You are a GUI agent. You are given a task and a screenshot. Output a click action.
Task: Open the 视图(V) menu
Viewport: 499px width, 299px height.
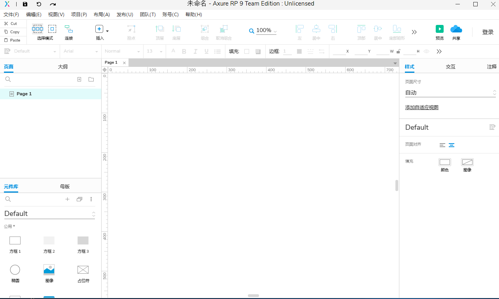click(x=56, y=15)
